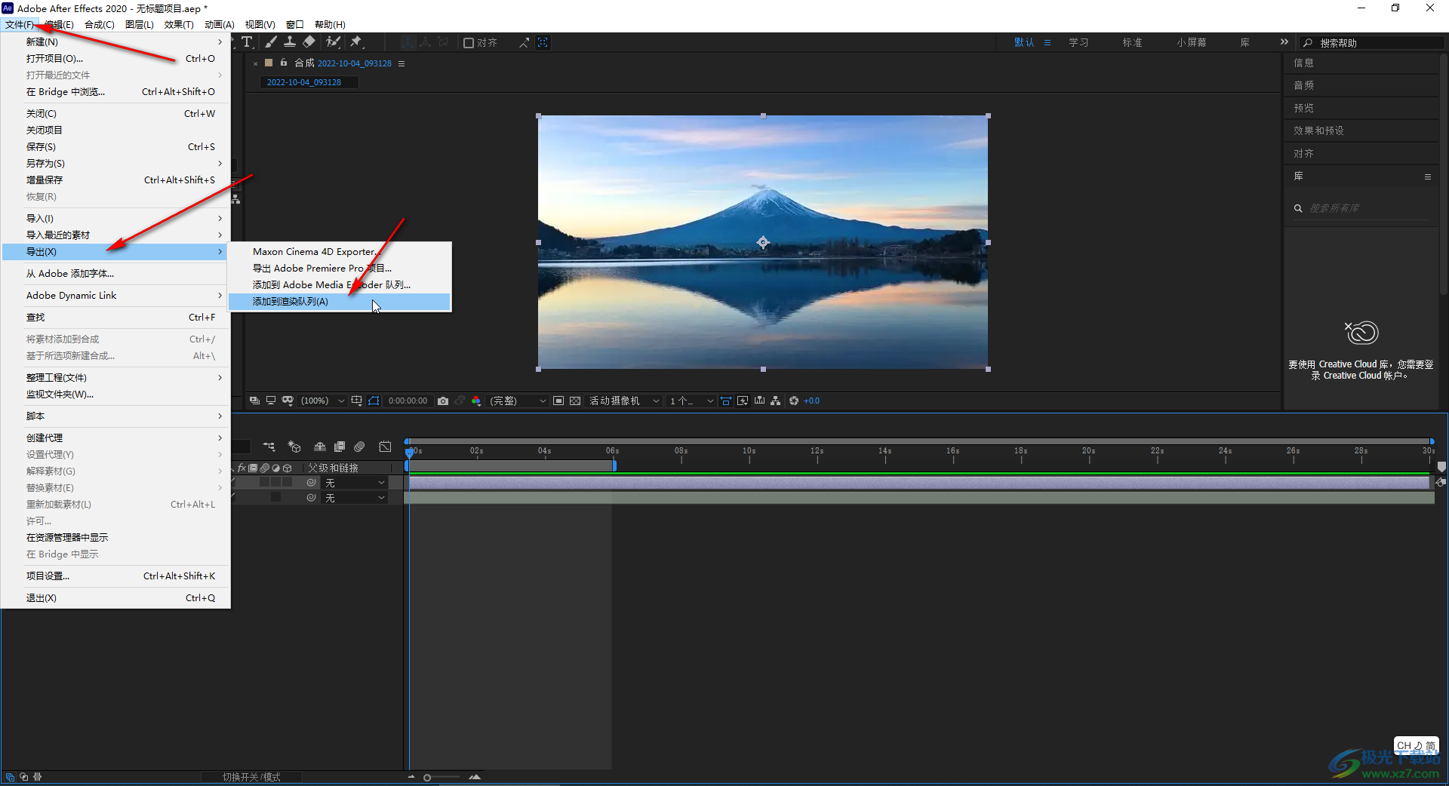
Task: Open the (完整) resolution dropdown
Action: pyautogui.click(x=518, y=401)
